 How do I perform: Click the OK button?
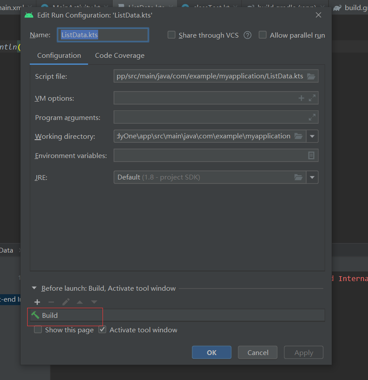(212, 352)
